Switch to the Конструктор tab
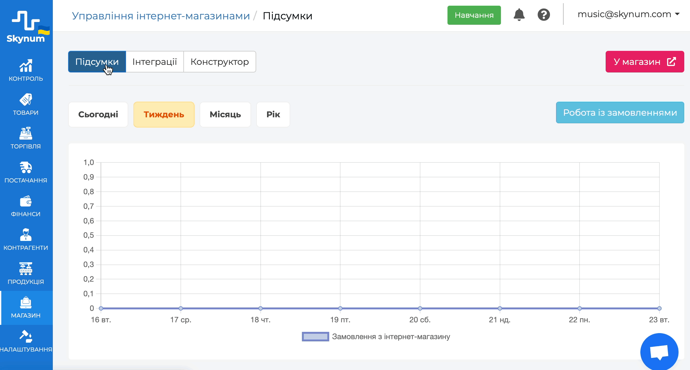 coord(220,62)
